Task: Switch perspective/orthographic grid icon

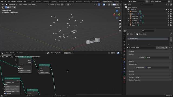Action: [x=120, y=31]
